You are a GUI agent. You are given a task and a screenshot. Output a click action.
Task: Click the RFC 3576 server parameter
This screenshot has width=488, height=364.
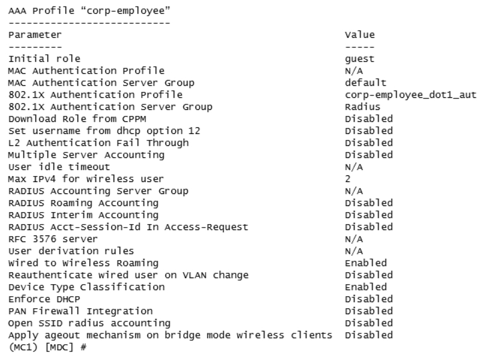point(53,239)
